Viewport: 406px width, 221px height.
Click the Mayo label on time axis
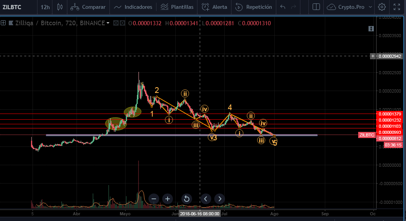tap(125, 214)
